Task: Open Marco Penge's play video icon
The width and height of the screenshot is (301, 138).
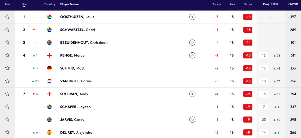Action: pyautogui.click(x=192, y=55)
